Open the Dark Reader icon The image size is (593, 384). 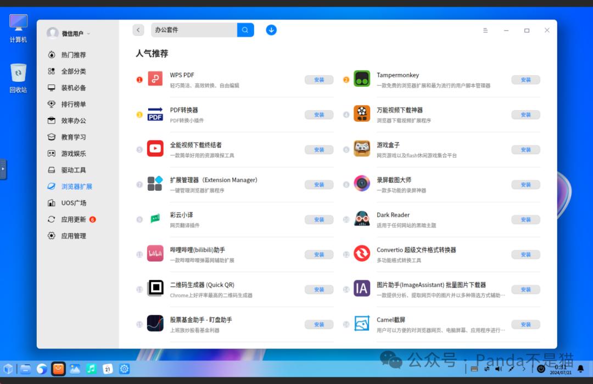(x=361, y=219)
